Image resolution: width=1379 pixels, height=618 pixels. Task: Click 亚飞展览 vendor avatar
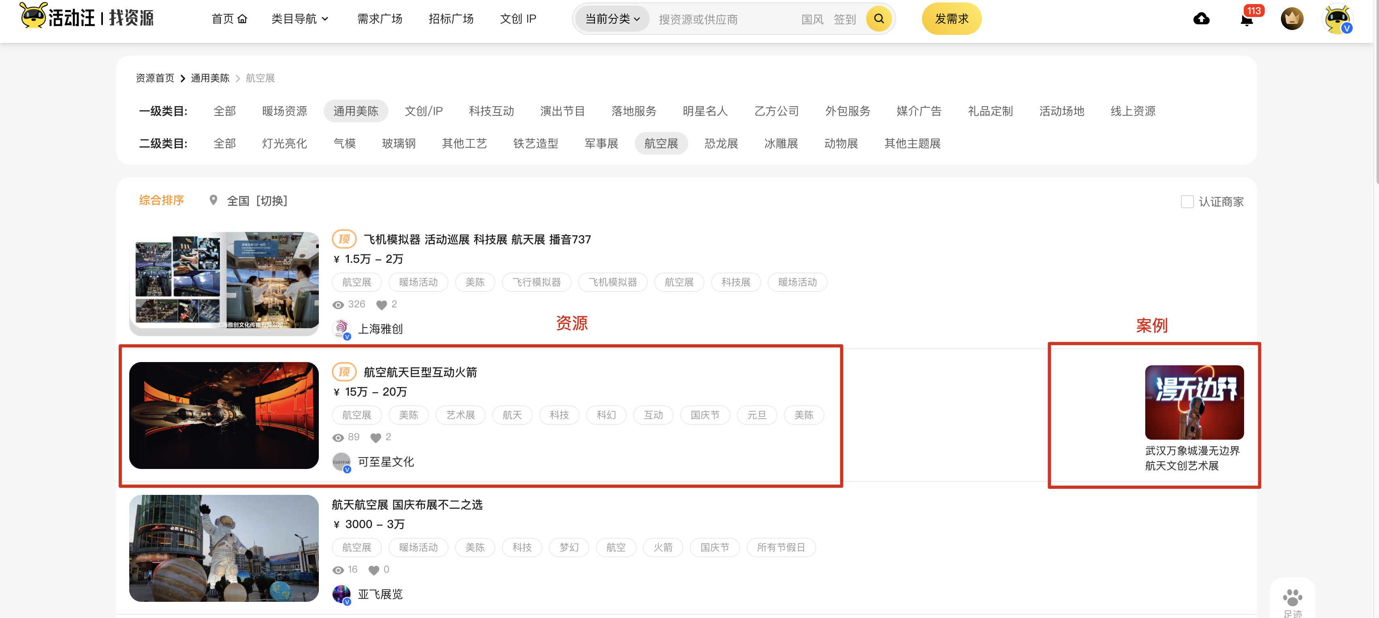pyautogui.click(x=342, y=595)
